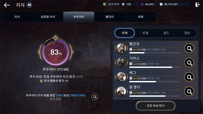
Task: Select the 빨간코 boss portrait
Action: pos(121,48)
